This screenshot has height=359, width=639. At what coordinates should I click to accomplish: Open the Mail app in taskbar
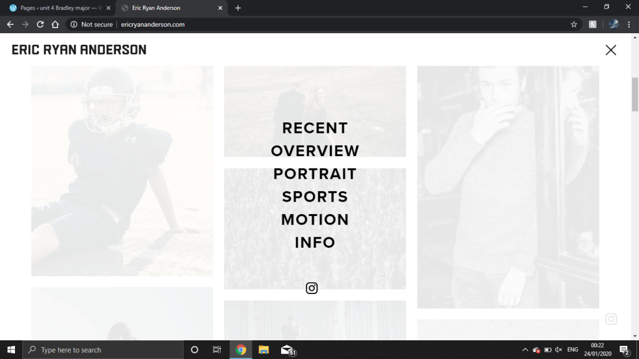pos(287,350)
